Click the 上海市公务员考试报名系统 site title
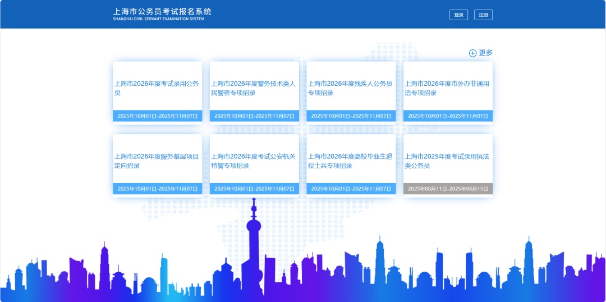The height and width of the screenshot is (302, 606). [162, 11]
